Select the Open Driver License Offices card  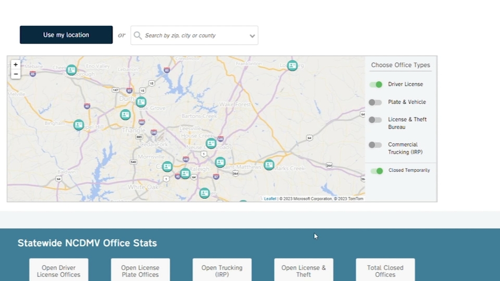(59, 271)
